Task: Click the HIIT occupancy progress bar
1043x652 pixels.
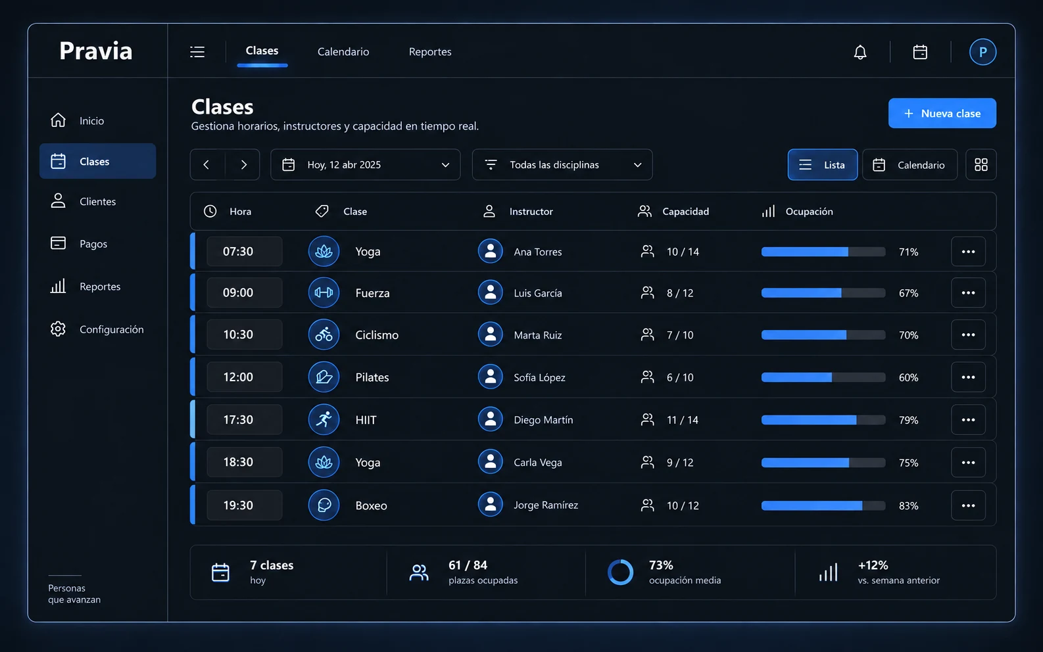Action: click(823, 420)
